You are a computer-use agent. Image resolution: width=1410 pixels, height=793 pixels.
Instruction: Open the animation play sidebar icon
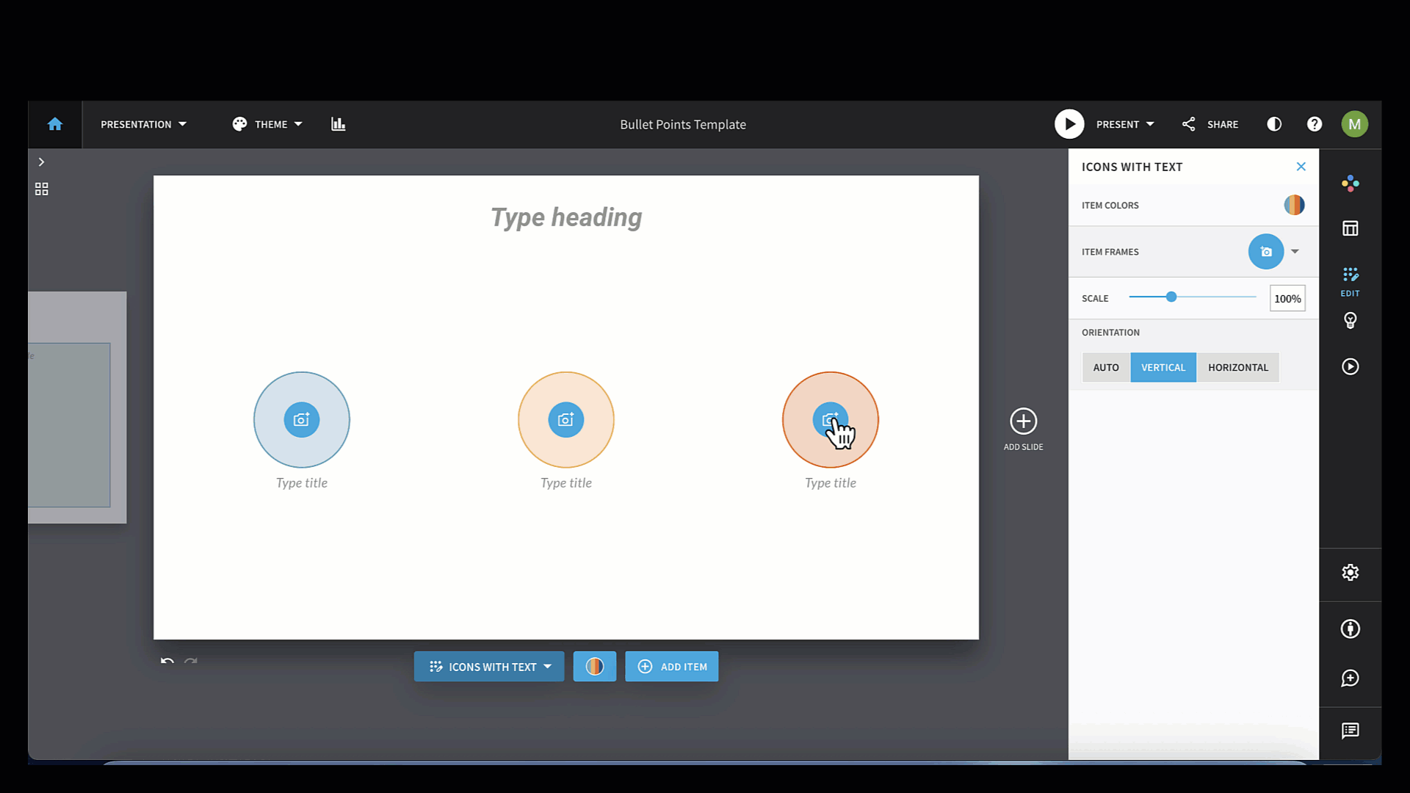pyautogui.click(x=1350, y=366)
